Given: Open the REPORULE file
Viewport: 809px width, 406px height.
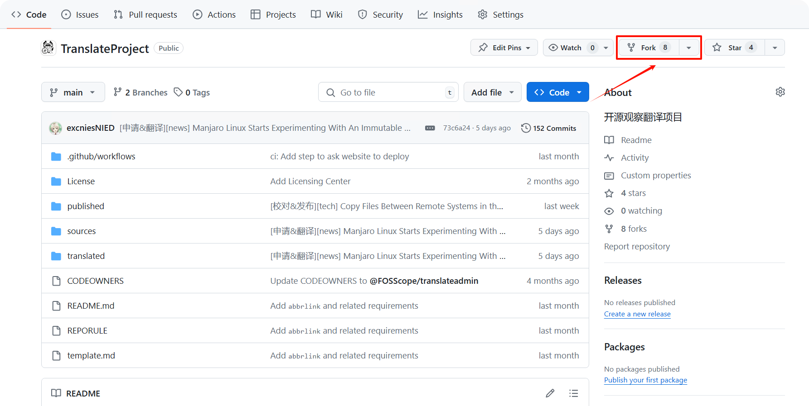Looking at the screenshot, I should coord(87,330).
